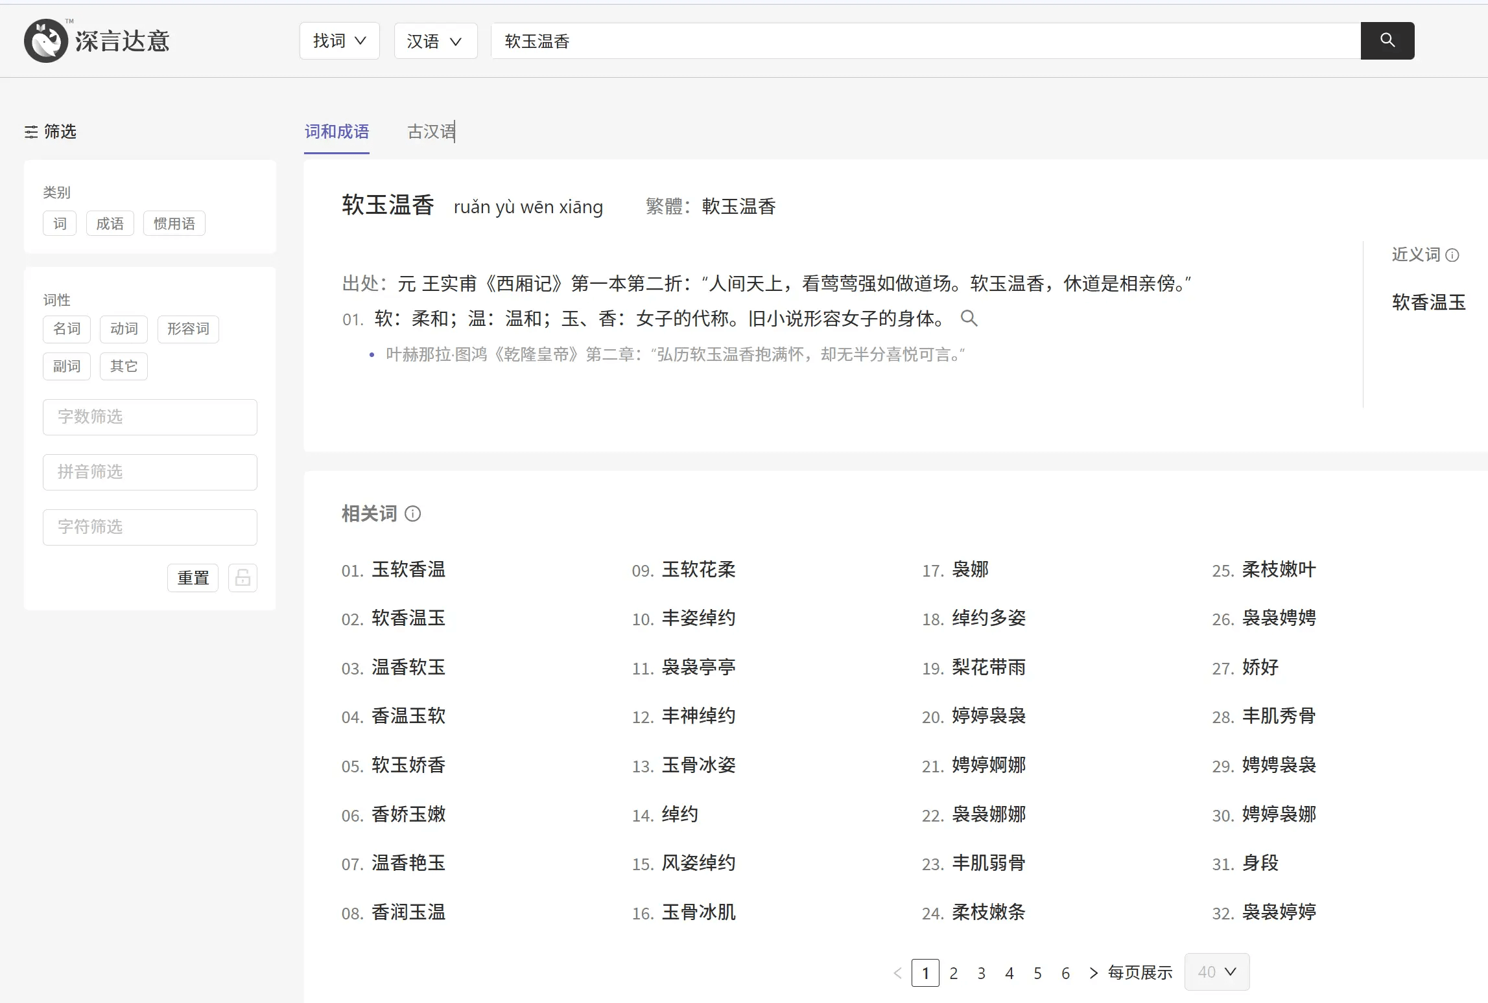Click the 拼音筛选 input field
Viewport: 1488px width, 1003px height.
pos(150,472)
